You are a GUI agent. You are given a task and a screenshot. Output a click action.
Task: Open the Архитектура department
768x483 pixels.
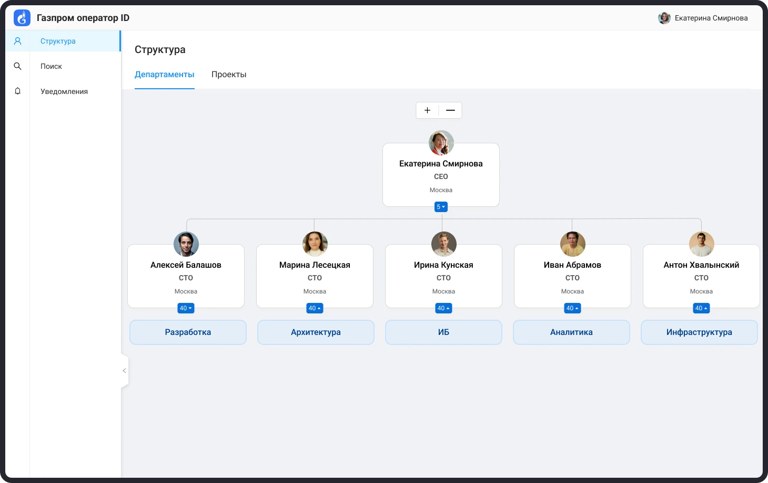click(316, 332)
